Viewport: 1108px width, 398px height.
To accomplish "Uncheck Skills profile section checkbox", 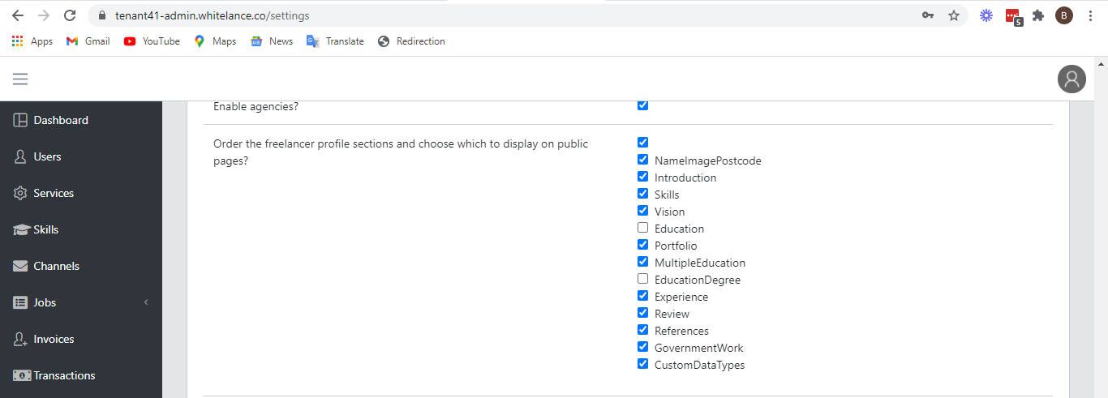I will point(642,194).
